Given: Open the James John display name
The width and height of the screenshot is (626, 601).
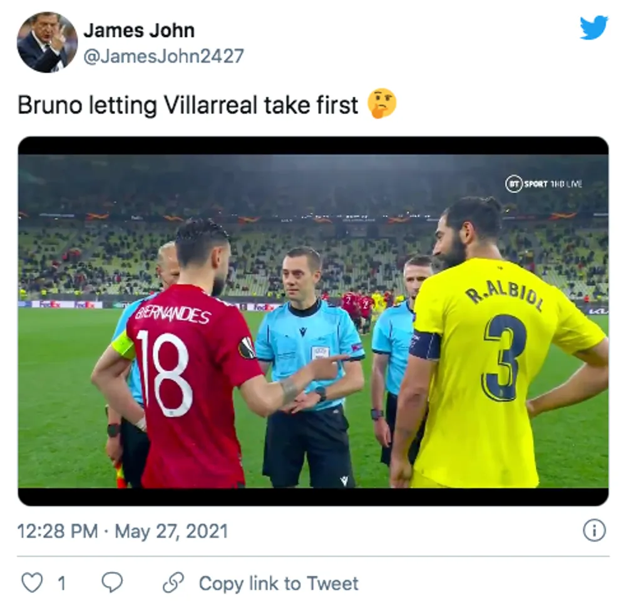Looking at the screenshot, I should tap(139, 31).
